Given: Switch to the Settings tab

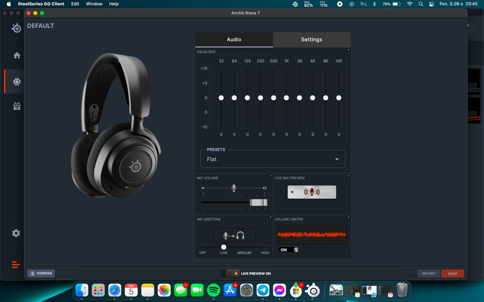Looking at the screenshot, I should tap(312, 40).
